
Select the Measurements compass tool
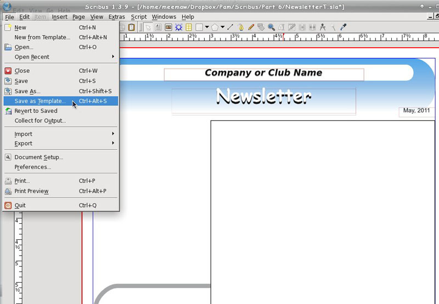point(323,27)
